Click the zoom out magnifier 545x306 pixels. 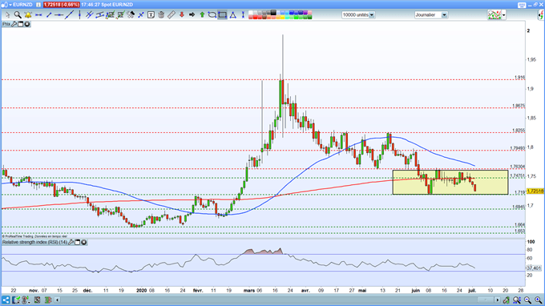[527, 300]
